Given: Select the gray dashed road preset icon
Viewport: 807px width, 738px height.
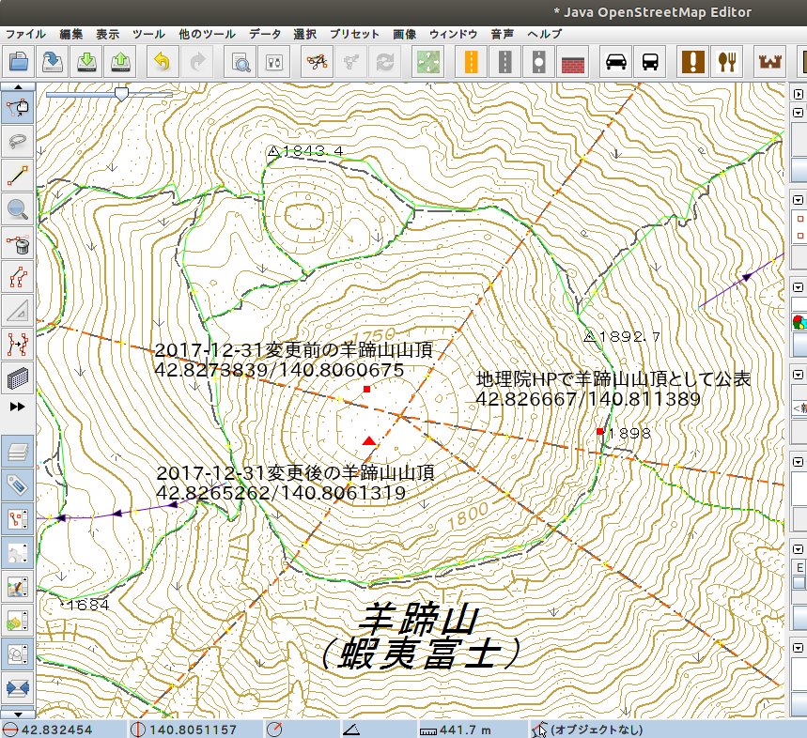Looking at the screenshot, I should (x=505, y=62).
